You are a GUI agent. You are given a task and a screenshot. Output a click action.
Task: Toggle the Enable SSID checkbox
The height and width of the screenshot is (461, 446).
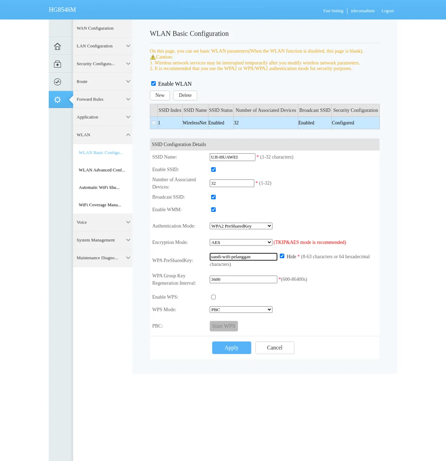(x=213, y=169)
